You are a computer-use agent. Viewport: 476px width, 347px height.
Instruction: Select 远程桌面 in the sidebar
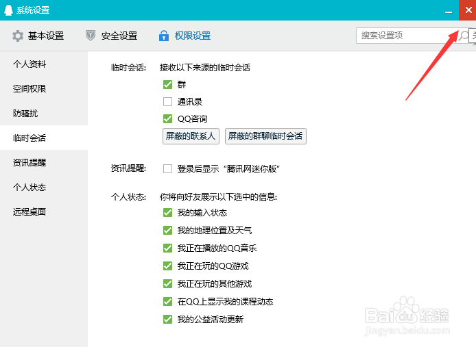click(44, 212)
